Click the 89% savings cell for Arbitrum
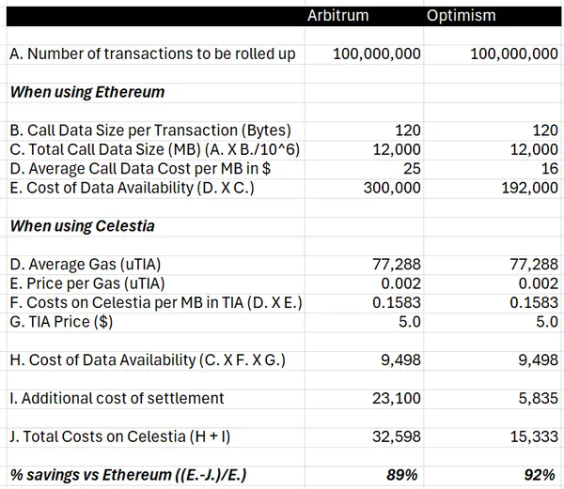The image size is (564, 489). click(403, 475)
